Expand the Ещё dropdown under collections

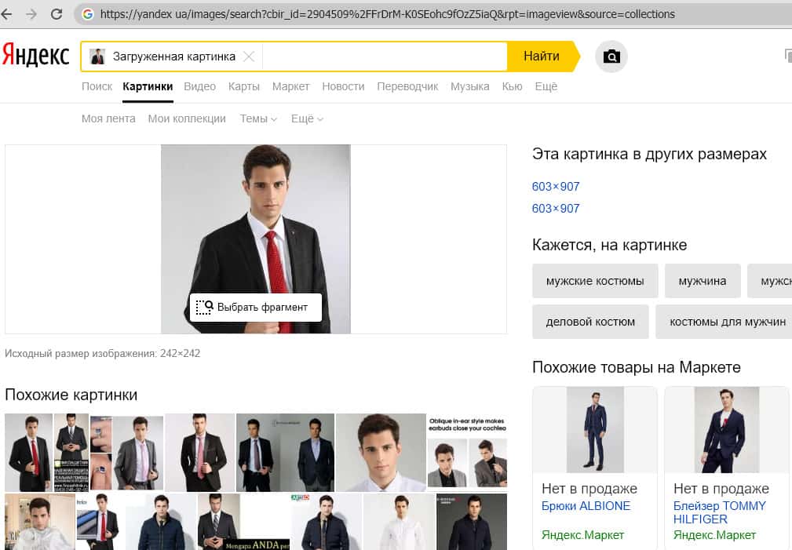307,118
